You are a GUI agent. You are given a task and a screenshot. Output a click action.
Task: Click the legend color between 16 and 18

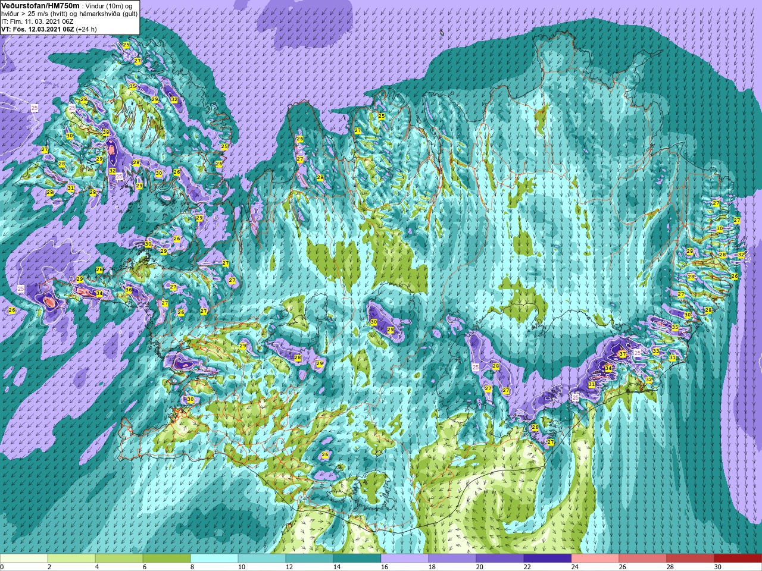[x=405, y=559]
